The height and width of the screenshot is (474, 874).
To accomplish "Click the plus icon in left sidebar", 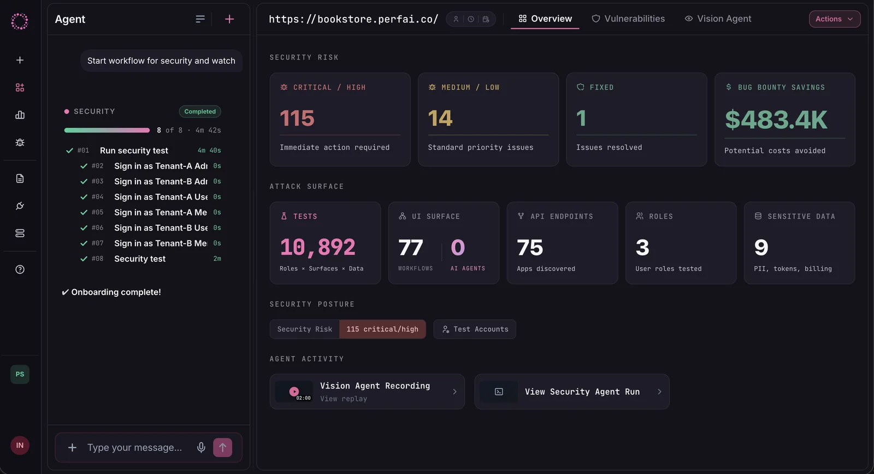I will 20,60.
